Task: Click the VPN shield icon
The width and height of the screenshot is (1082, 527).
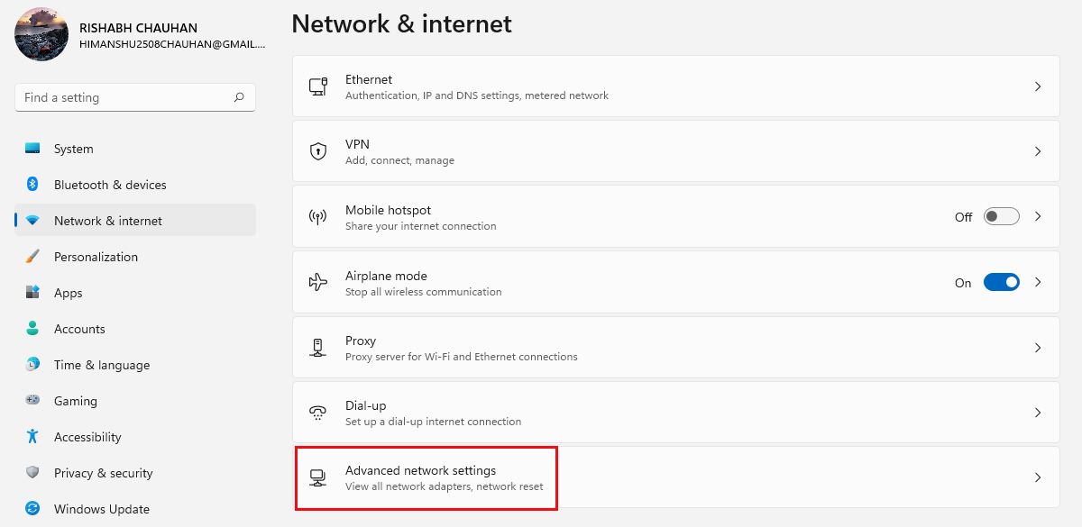Action: coord(318,150)
